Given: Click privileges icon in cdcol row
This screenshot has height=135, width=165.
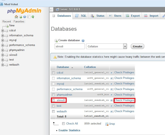Looking at the screenshot, I should coord(112,73).
